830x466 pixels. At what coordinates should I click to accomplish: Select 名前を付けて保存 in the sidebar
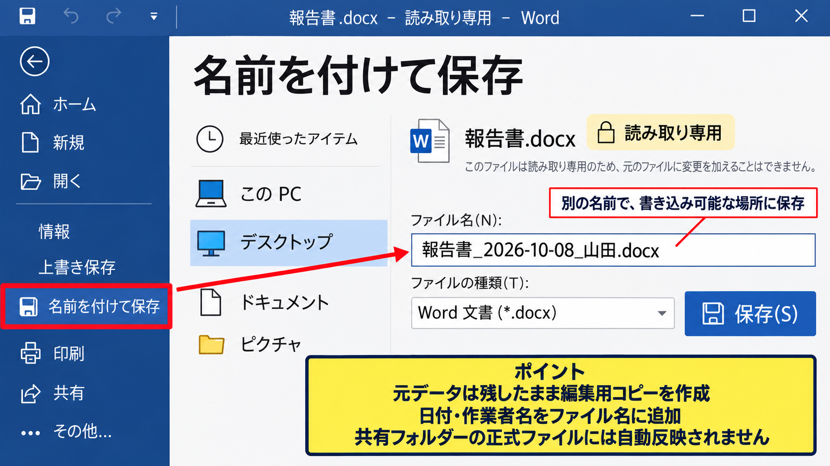tap(86, 306)
